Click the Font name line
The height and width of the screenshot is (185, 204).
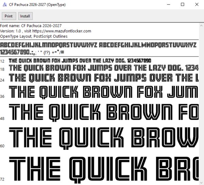[x=31, y=26]
